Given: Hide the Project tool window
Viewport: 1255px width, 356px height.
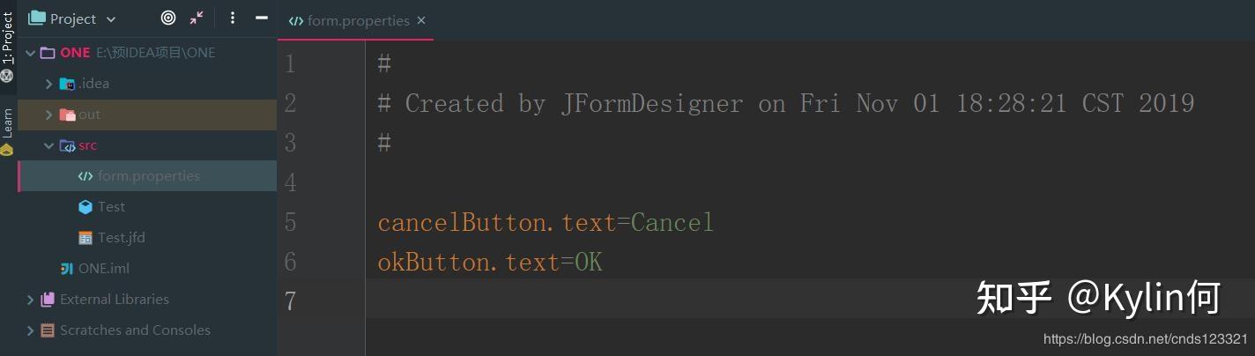Looking at the screenshot, I should click(261, 18).
